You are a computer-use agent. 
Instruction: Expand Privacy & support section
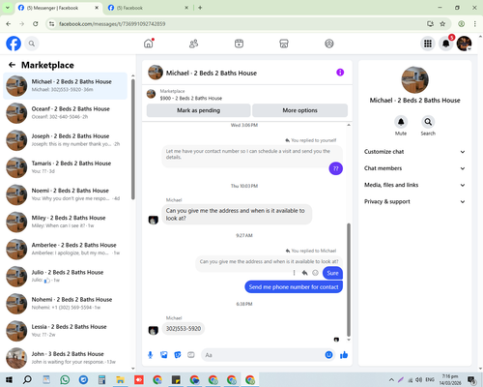pyautogui.click(x=414, y=201)
